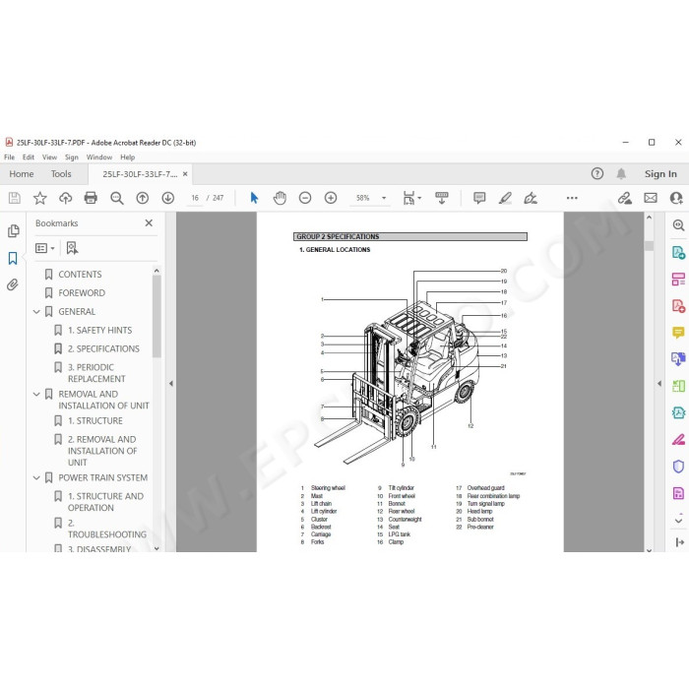Activate the hand pan tool
This screenshot has width=689, height=689.
pos(280,198)
